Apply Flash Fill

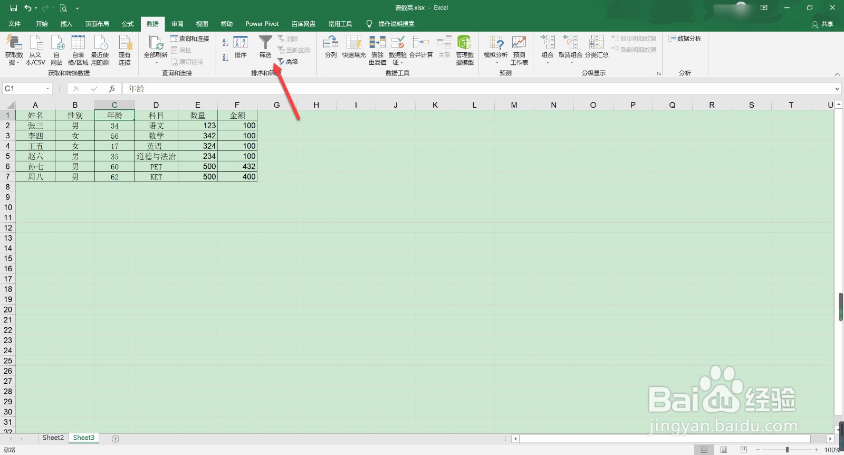click(354, 46)
